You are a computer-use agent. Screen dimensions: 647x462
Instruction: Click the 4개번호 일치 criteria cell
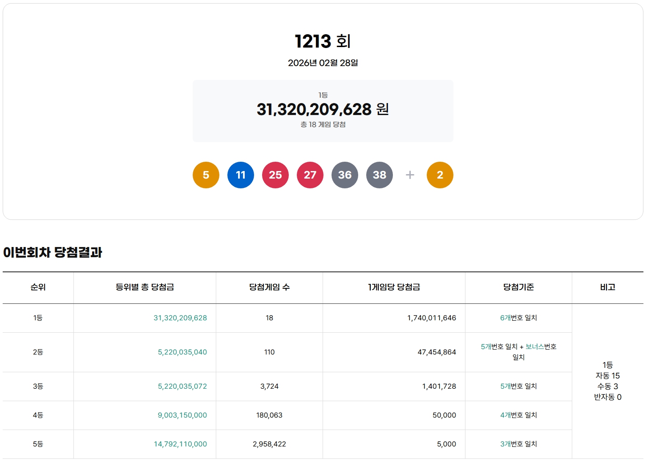(519, 415)
